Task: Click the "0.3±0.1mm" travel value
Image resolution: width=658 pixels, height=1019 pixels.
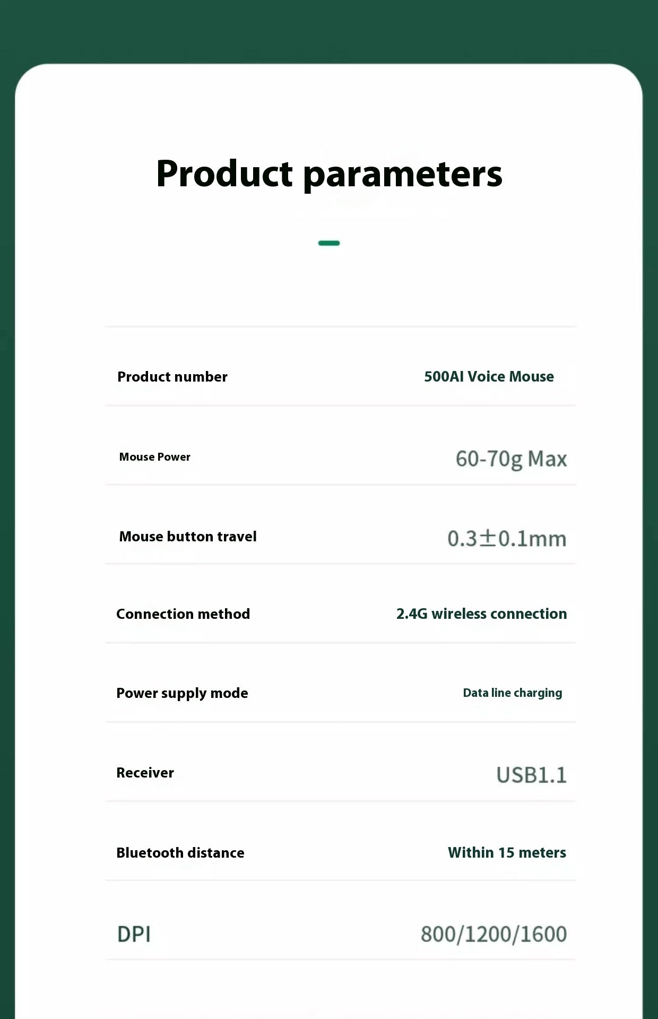Action: tap(507, 538)
